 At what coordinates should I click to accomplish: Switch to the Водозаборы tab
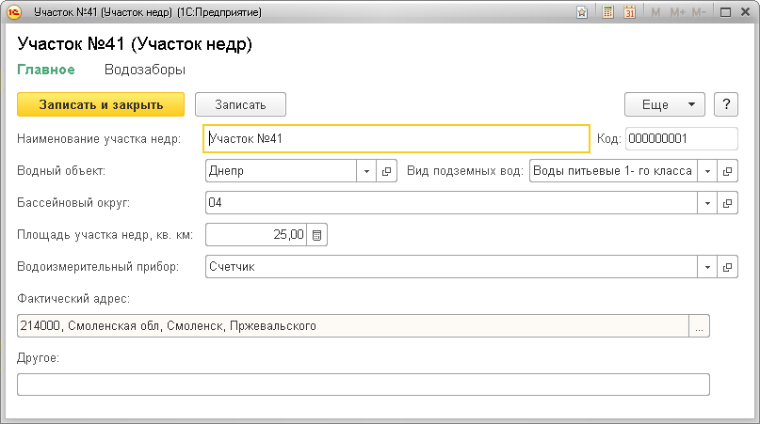click(x=145, y=70)
